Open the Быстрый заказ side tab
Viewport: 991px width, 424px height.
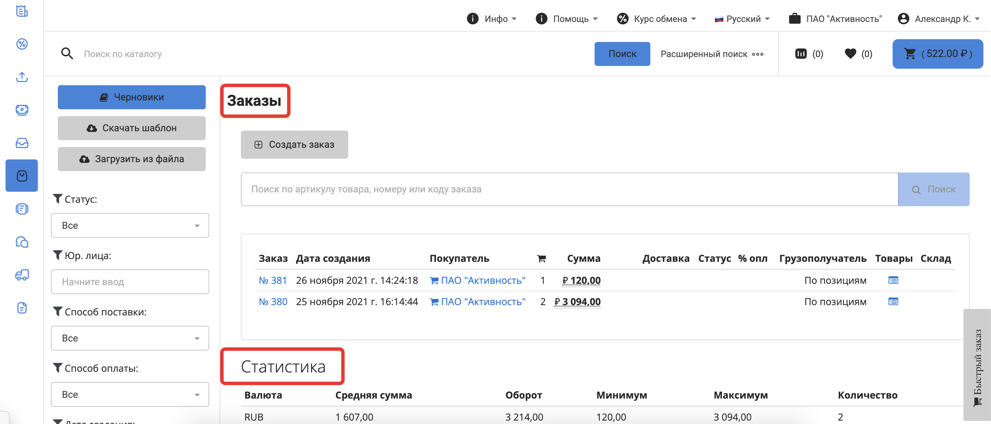point(977,365)
